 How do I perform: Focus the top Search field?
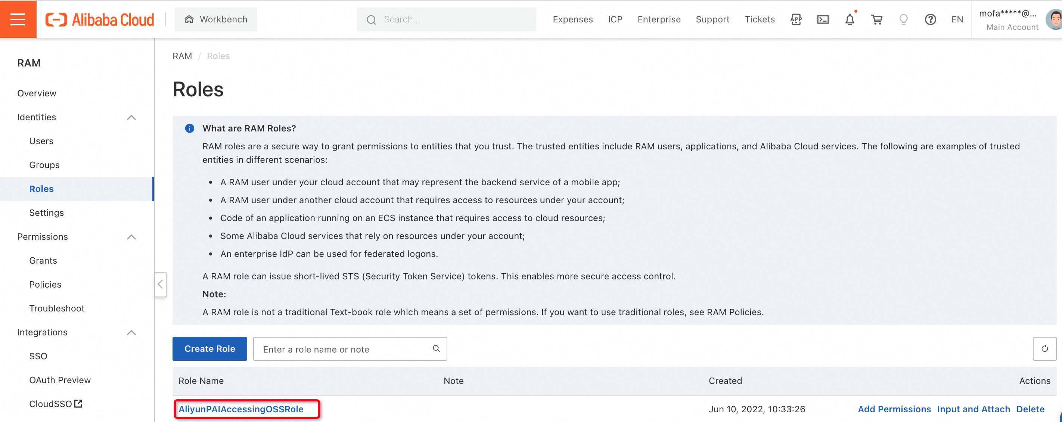[447, 19]
